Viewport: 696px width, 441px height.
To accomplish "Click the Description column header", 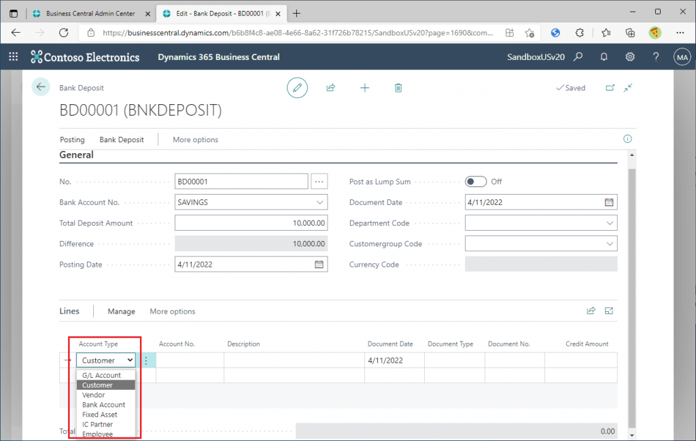I will [243, 344].
